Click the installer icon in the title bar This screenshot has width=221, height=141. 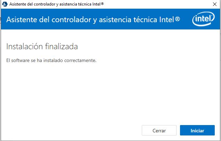pos(5,4)
